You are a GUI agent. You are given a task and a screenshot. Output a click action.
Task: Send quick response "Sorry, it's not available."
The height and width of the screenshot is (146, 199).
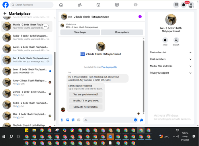(x=86, y=107)
